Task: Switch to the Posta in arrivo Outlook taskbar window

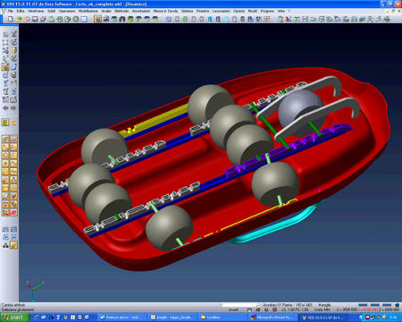Action: (x=122, y=318)
